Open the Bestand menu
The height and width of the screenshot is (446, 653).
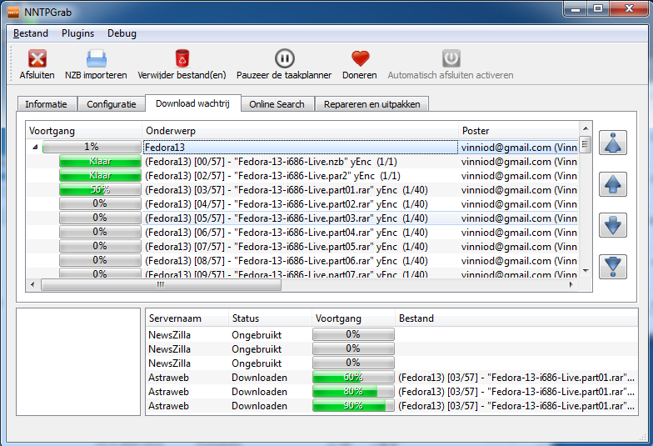point(31,33)
